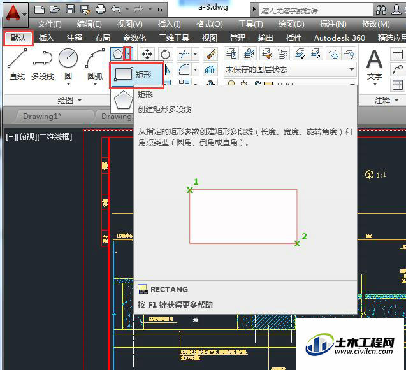Expand the 圆 circle options arrow
Screen dimensions: 406x370
coord(68,84)
